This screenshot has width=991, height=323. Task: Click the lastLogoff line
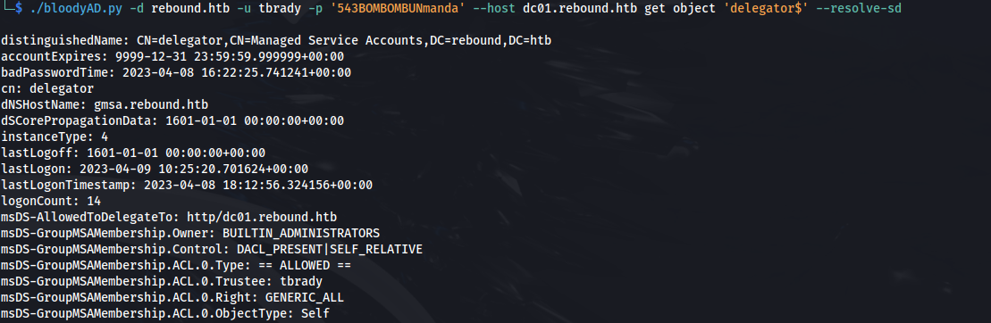[x=133, y=153]
